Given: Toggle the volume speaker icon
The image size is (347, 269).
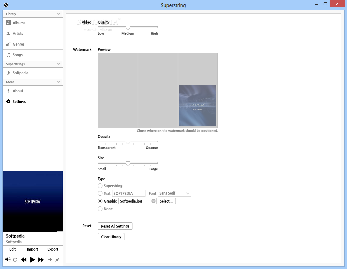Looking at the screenshot, I should 8,259.
